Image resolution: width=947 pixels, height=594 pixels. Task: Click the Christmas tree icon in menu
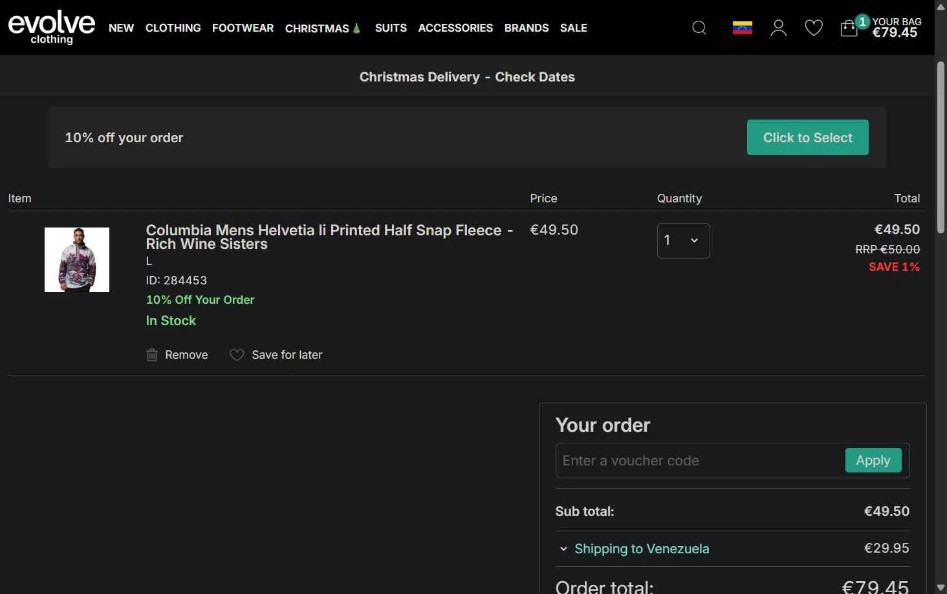pyautogui.click(x=356, y=28)
